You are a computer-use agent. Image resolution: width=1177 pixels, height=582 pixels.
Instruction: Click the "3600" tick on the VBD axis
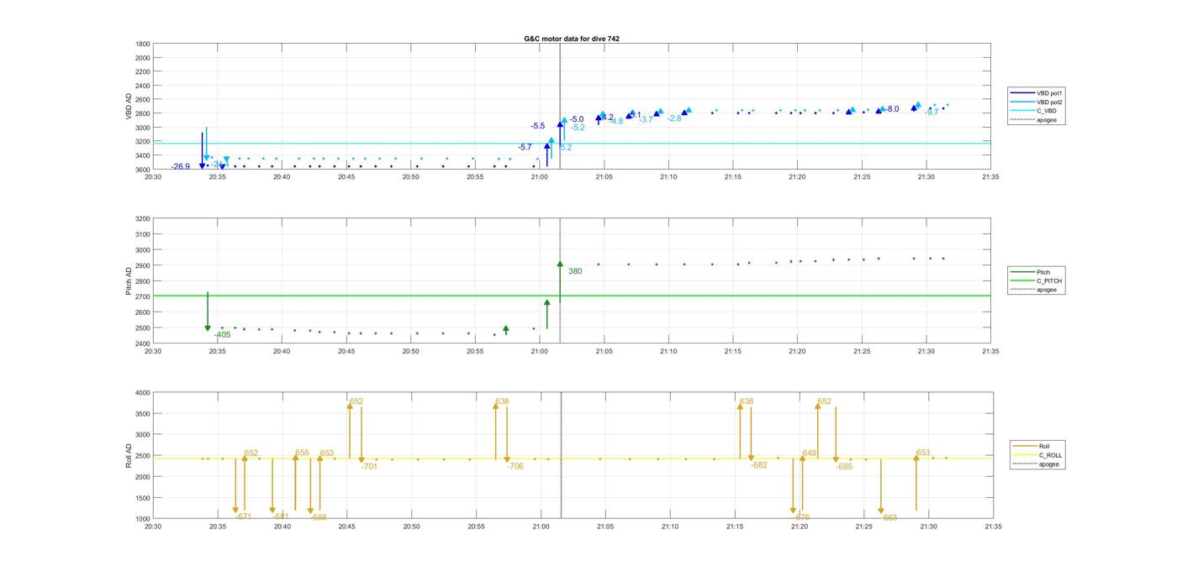pos(143,170)
